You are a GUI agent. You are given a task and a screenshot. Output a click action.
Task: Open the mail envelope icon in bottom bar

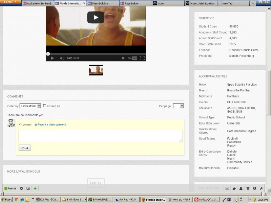[x=227, y=188]
